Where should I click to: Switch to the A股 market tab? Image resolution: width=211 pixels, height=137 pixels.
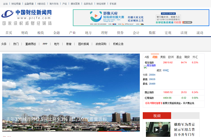[x=147, y=57]
